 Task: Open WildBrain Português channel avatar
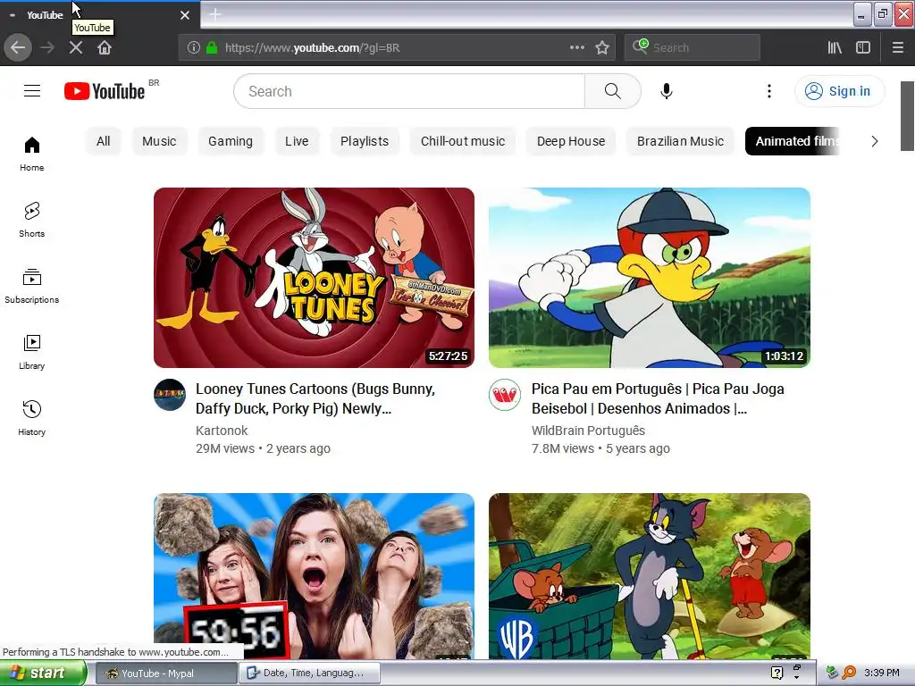pos(505,395)
